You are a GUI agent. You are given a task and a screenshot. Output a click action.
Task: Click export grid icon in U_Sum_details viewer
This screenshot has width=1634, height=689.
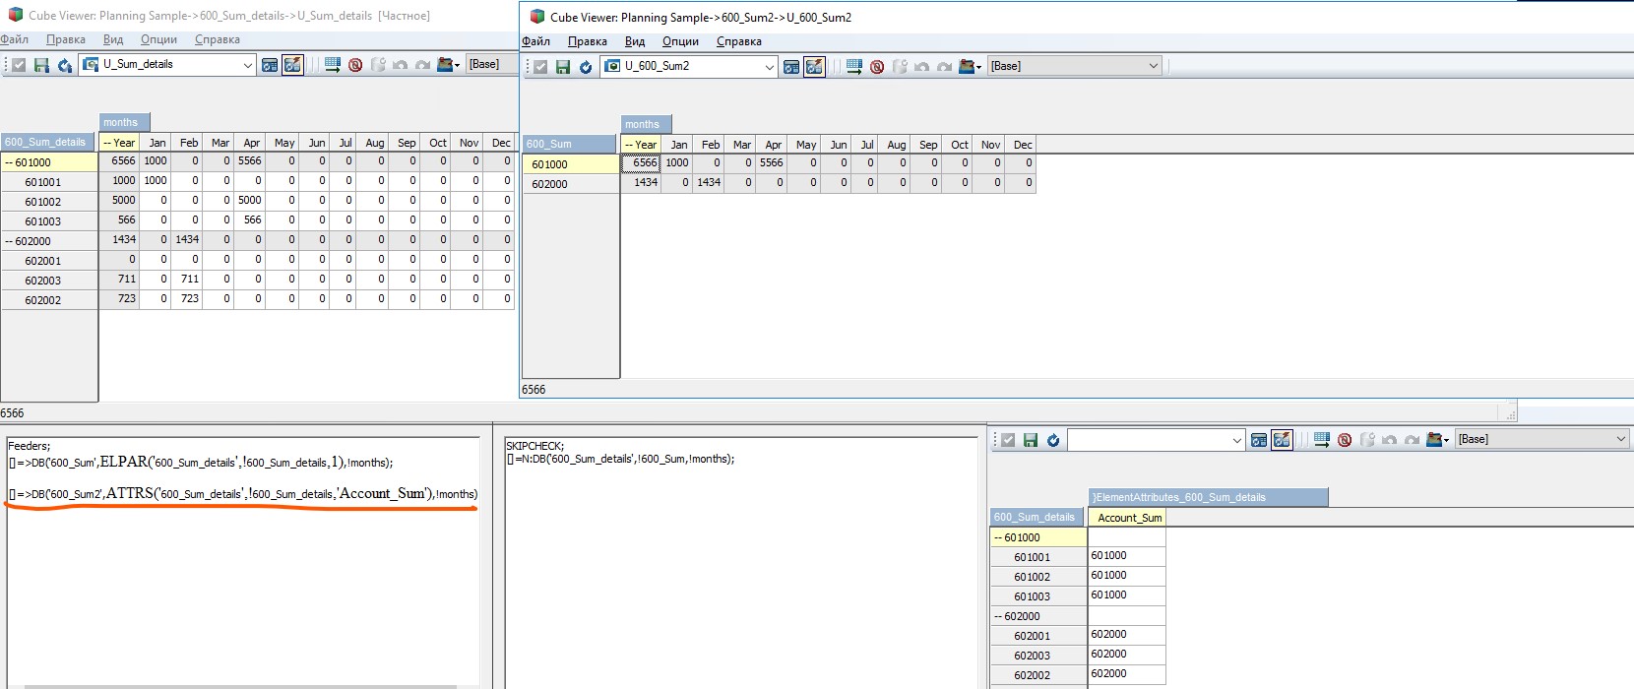coord(333,65)
